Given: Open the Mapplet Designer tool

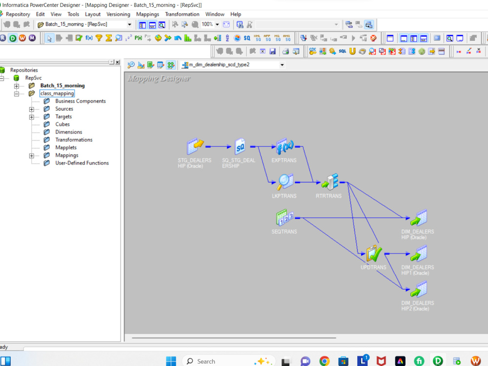Looking at the screenshot, I should 161,65.
